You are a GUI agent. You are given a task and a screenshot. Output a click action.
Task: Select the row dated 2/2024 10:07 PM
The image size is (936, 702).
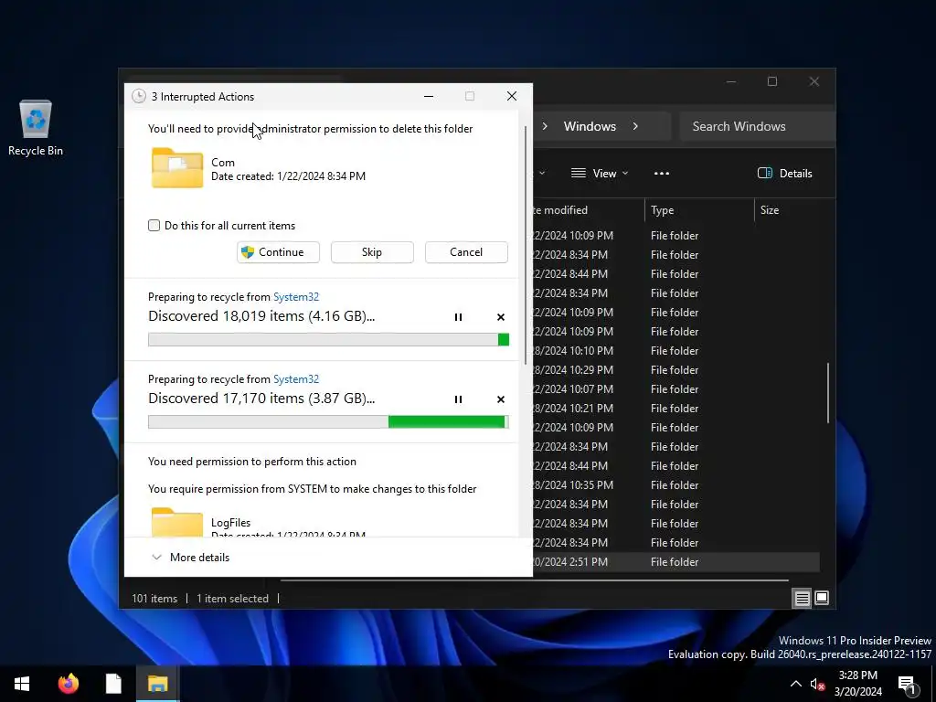point(675,389)
